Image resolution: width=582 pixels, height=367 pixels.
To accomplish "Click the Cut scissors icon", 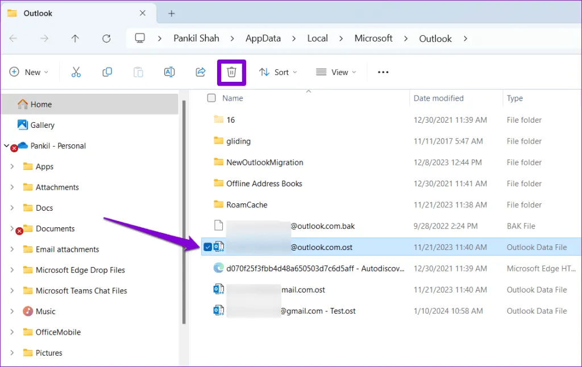I will coord(76,72).
